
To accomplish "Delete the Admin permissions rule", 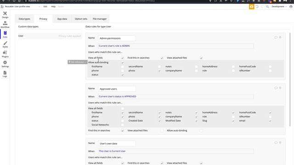I will click(280, 38).
